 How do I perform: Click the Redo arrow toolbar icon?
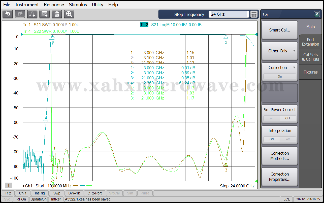(20, 14)
